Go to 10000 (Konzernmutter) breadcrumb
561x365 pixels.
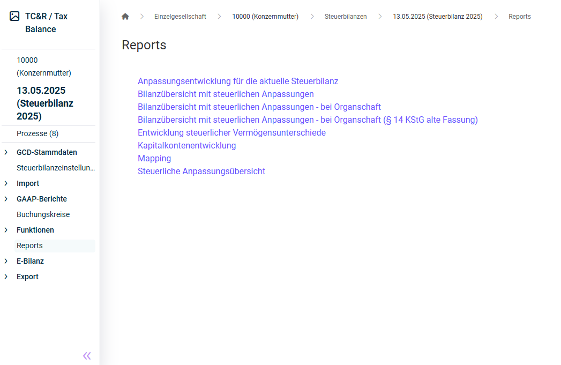click(265, 17)
